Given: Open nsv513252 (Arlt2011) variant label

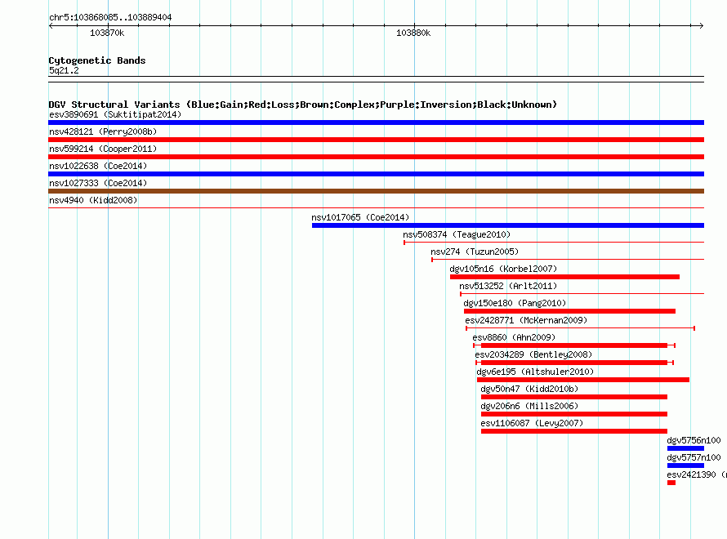Looking at the screenshot, I should [508, 286].
